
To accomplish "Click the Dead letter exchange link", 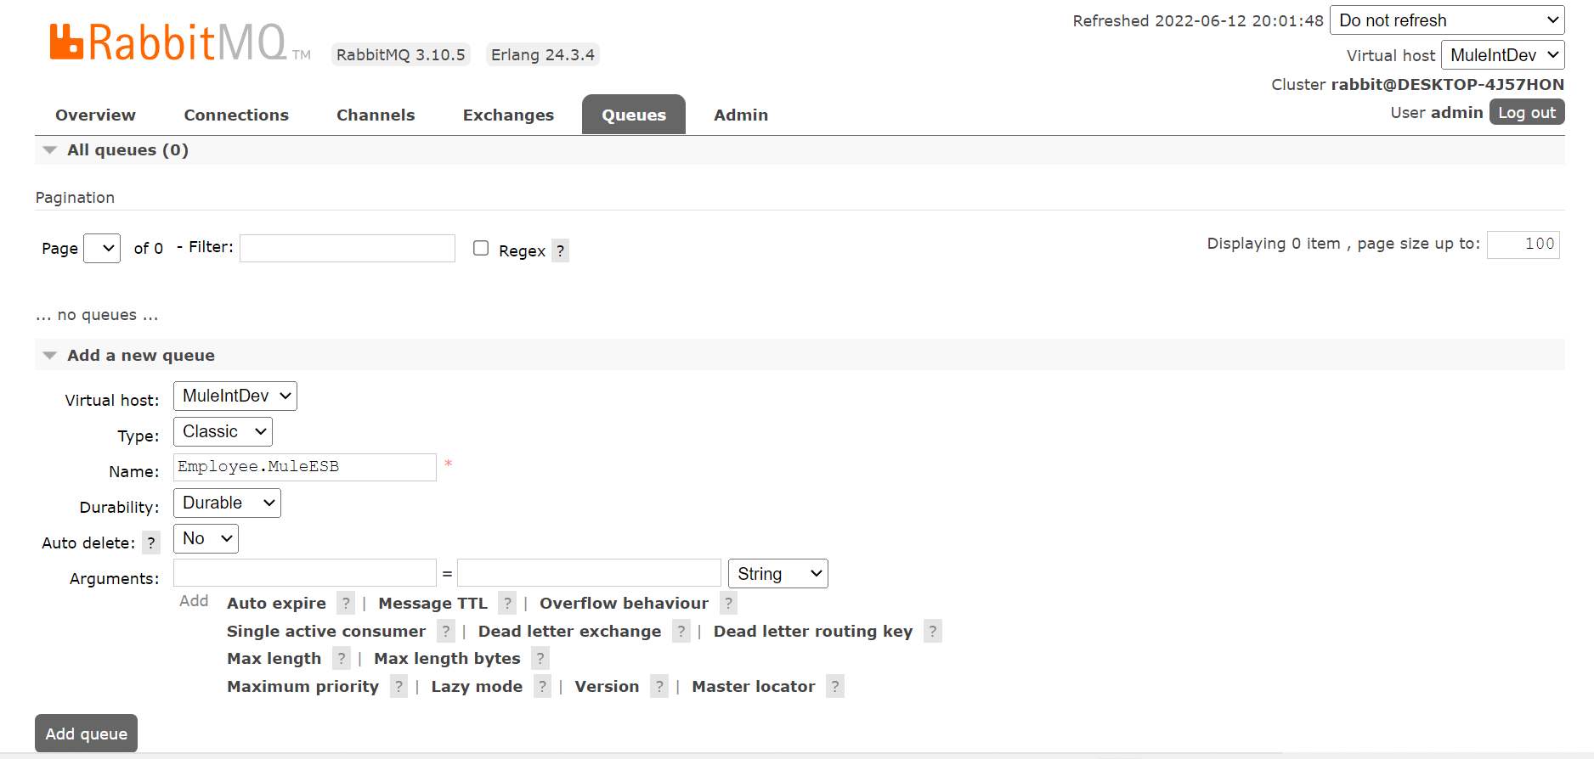I will point(569,631).
